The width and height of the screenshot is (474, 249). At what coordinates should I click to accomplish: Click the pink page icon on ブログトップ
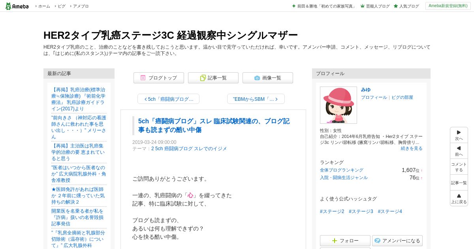(143, 78)
